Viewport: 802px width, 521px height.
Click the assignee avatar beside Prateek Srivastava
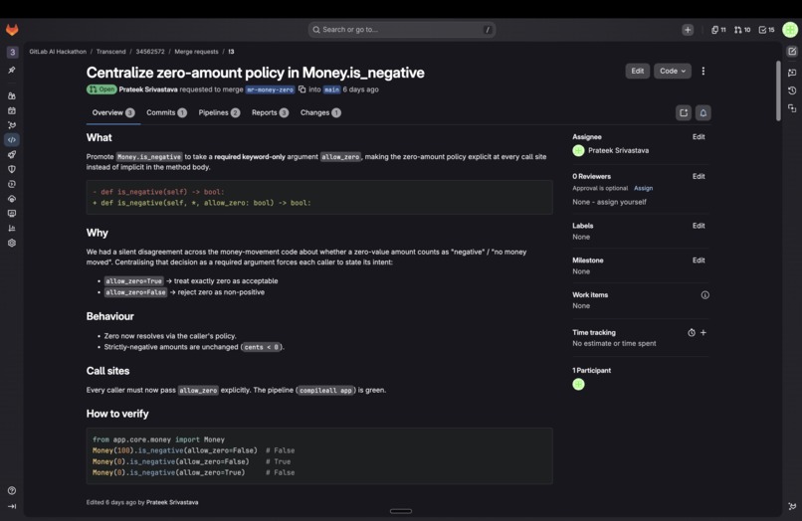578,150
